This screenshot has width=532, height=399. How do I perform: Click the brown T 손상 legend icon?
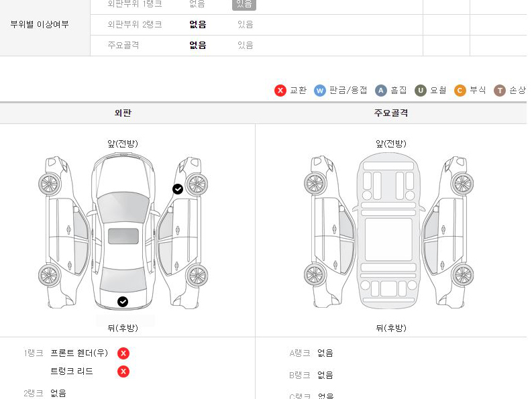pyautogui.click(x=499, y=91)
